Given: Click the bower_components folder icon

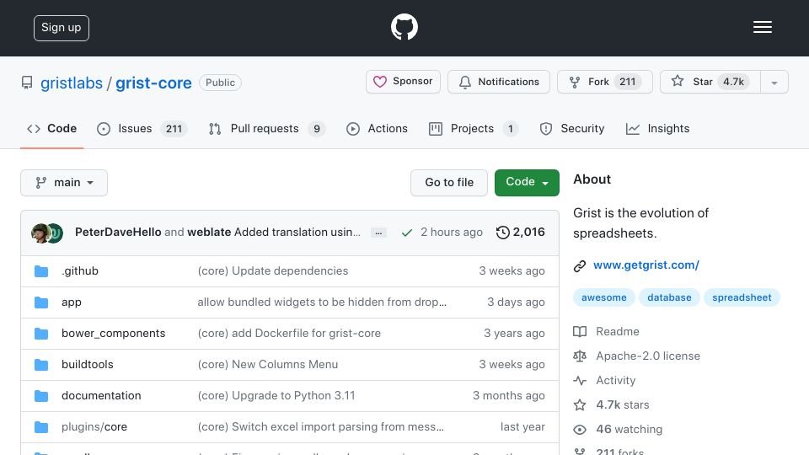Looking at the screenshot, I should [41, 334].
